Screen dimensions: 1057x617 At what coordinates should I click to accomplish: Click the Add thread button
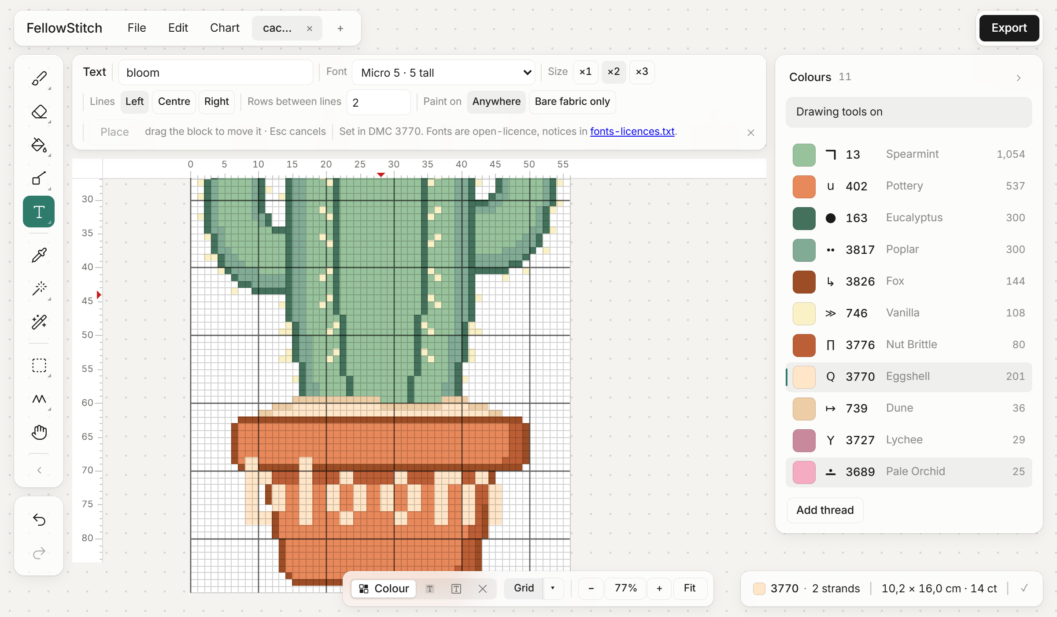(x=825, y=510)
